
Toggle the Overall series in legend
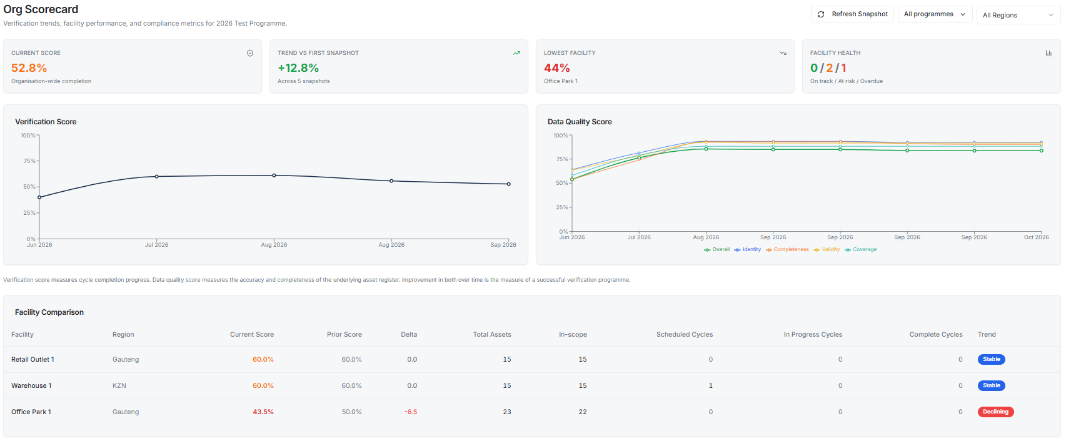coord(717,250)
